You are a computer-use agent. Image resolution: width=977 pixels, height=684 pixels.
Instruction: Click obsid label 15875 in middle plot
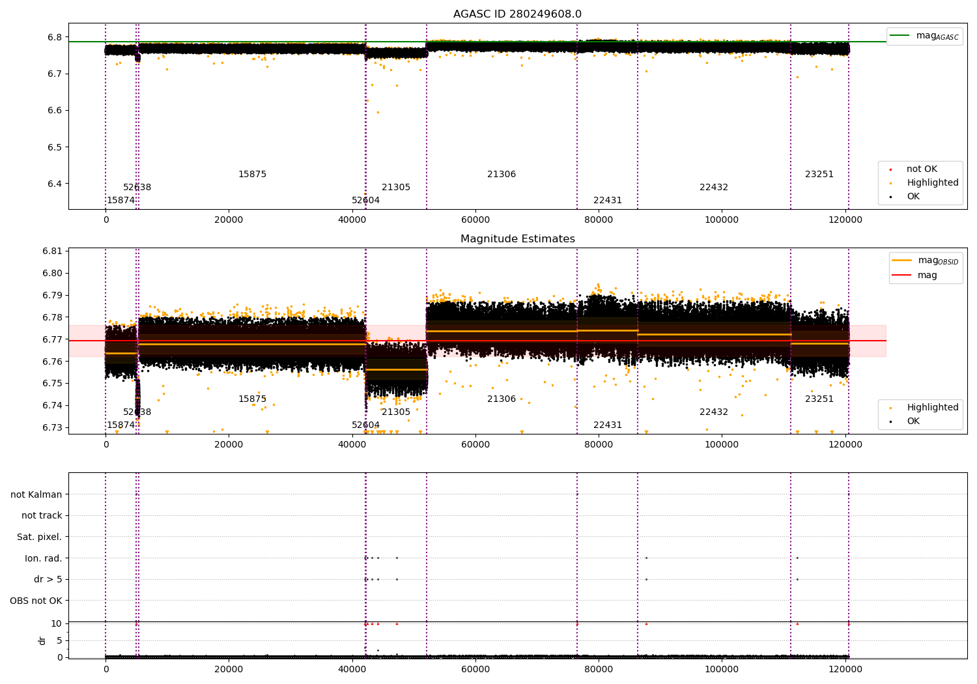pos(252,399)
